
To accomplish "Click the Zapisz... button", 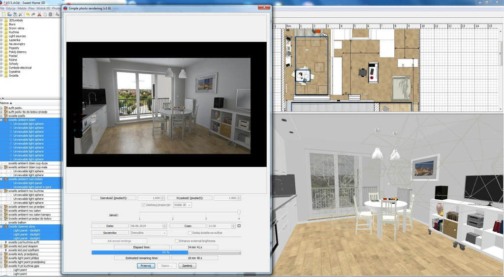I will [x=167, y=266].
